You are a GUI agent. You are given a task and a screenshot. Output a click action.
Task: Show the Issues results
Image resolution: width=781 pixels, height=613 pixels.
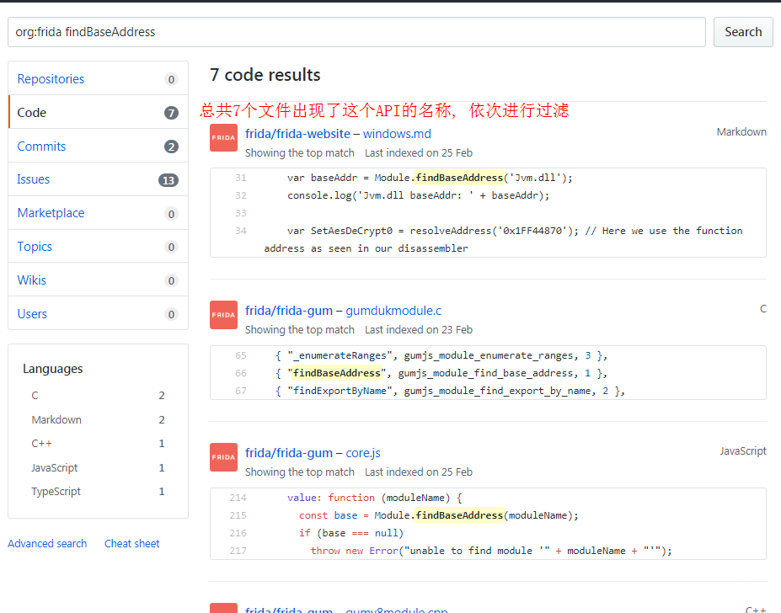(98, 179)
